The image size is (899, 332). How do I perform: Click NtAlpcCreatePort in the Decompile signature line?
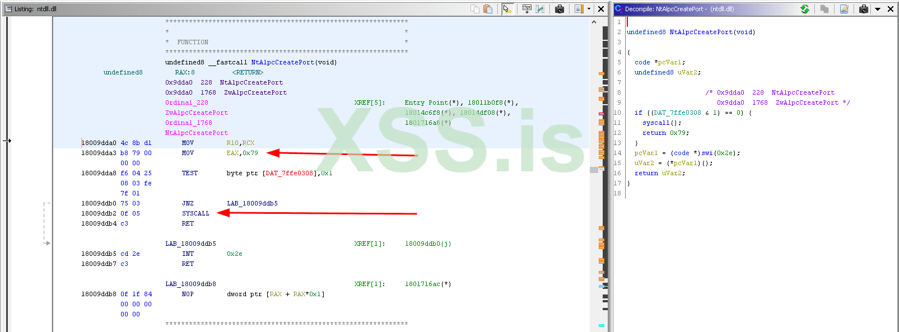tap(701, 32)
